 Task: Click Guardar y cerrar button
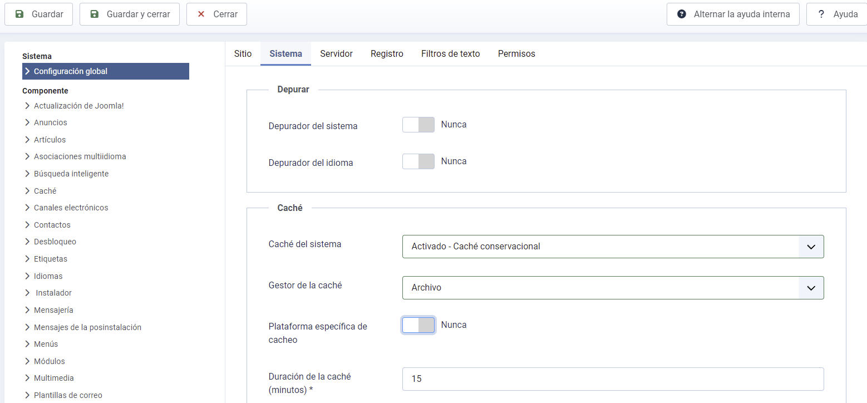point(130,14)
